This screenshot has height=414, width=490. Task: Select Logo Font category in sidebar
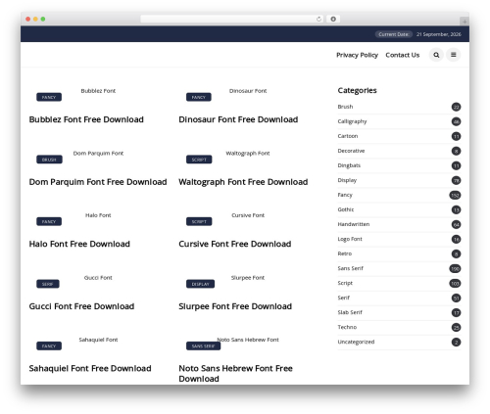pos(350,239)
